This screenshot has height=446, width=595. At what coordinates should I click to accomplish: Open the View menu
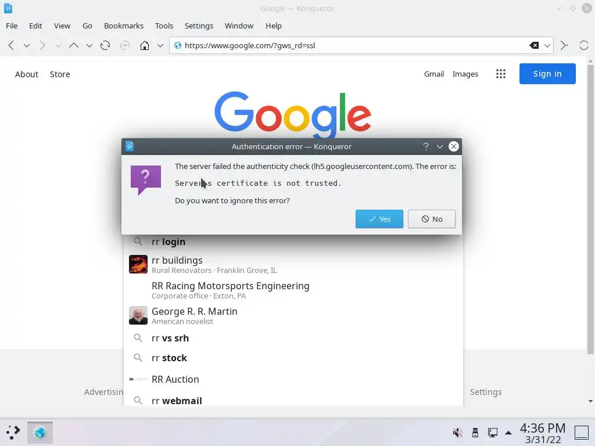coord(62,26)
